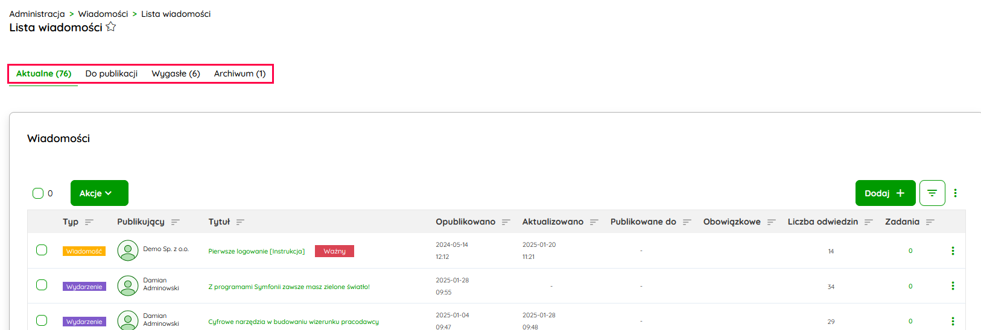This screenshot has width=981, height=330.
Task: Sort by Liczba odwiedzin column icon
Action: 869,222
